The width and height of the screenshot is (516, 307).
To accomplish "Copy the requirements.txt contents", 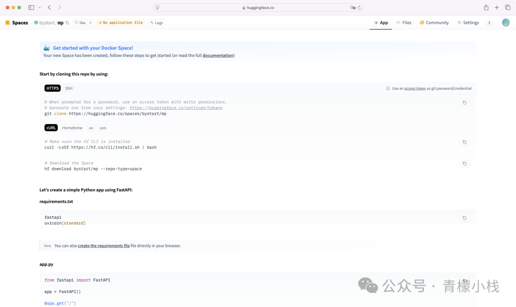I will [464, 218].
